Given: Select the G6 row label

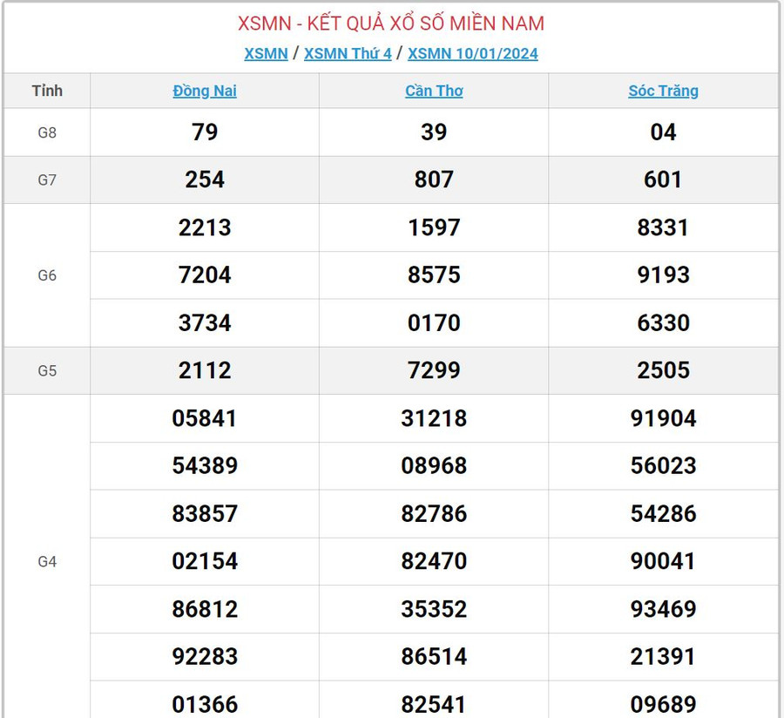Looking at the screenshot, I should [47, 275].
